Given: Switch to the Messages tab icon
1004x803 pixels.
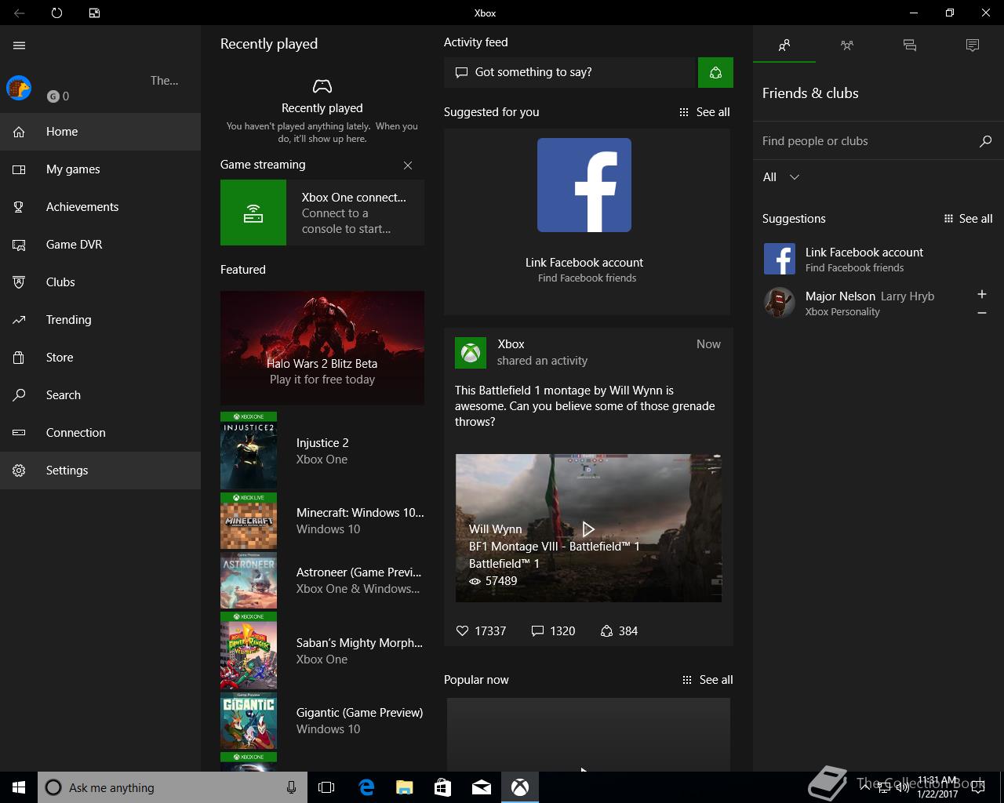Looking at the screenshot, I should (x=910, y=45).
